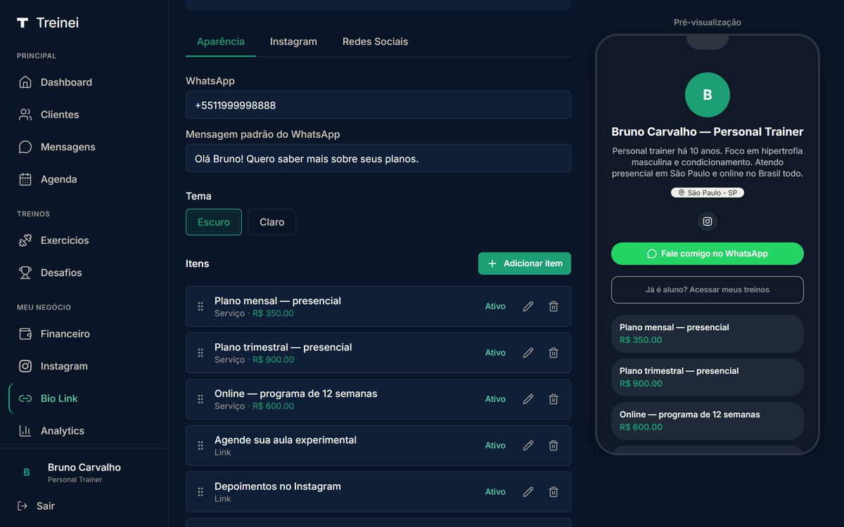Click the Desafios label in sidebar
Image resolution: width=844 pixels, height=527 pixels.
point(61,273)
